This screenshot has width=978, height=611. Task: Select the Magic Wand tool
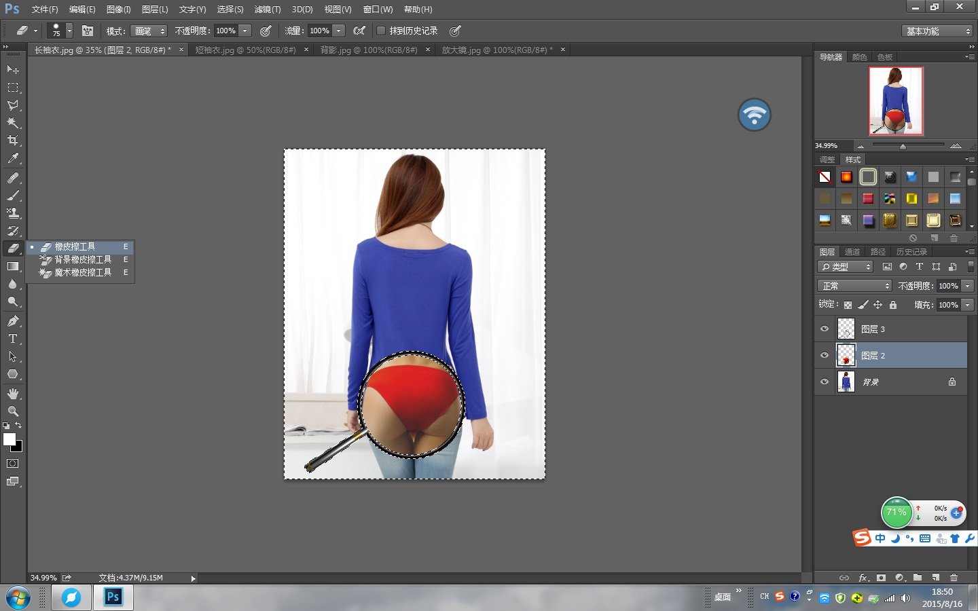coord(13,123)
